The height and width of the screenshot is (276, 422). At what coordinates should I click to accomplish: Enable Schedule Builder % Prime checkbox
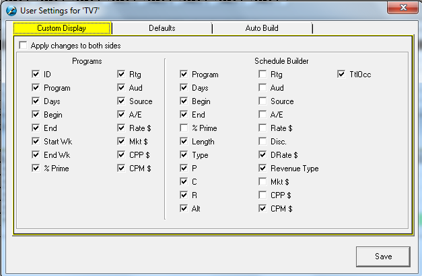point(184,128)
